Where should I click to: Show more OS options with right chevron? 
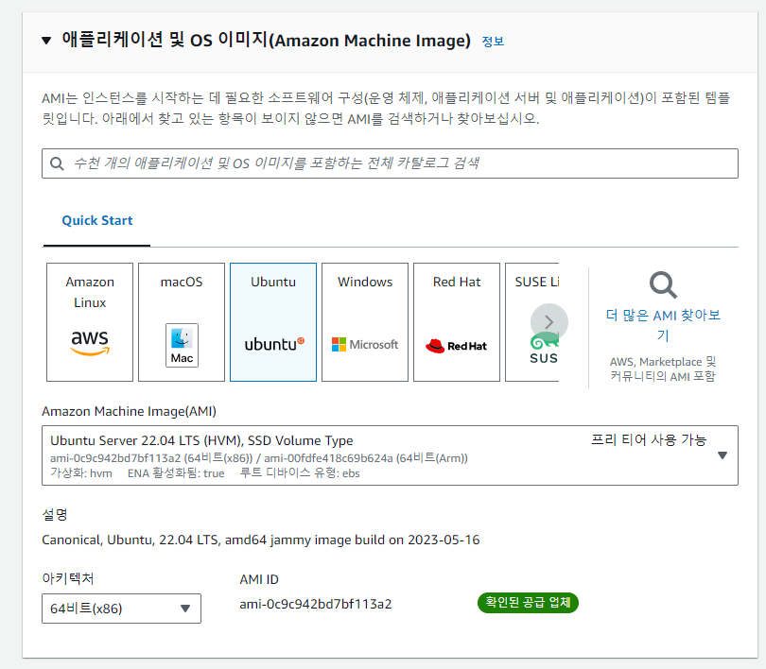[549, 322]
